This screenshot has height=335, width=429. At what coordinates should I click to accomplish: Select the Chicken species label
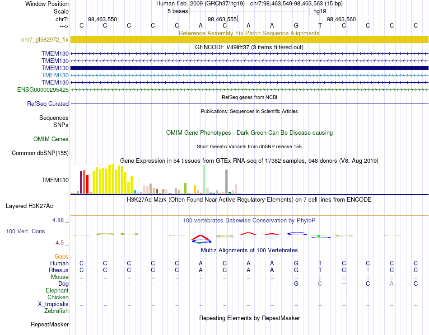[58, 297]
